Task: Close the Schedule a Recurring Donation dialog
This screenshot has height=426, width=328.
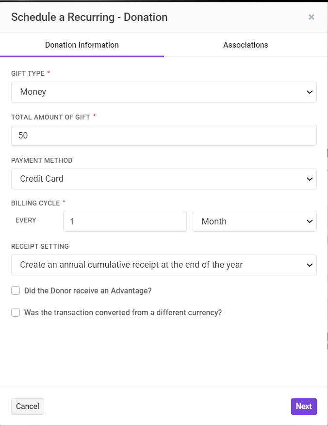Action: tap(311, 17)
